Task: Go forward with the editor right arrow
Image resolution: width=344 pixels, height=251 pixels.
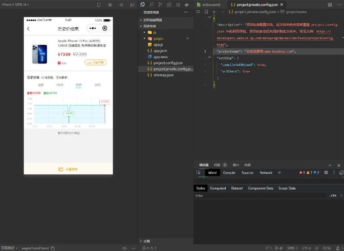Action: click(223, 12)
